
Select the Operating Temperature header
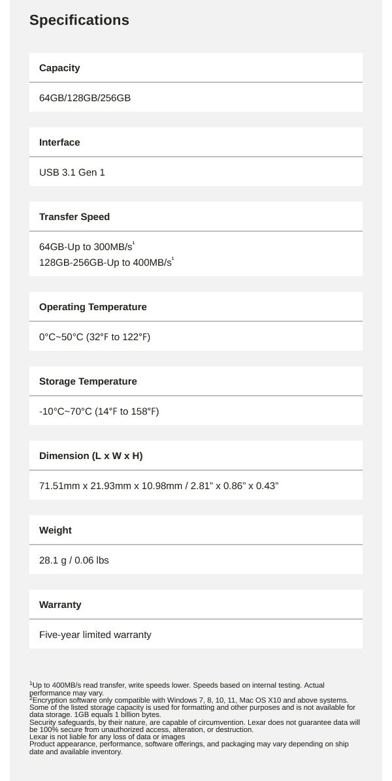196,307
